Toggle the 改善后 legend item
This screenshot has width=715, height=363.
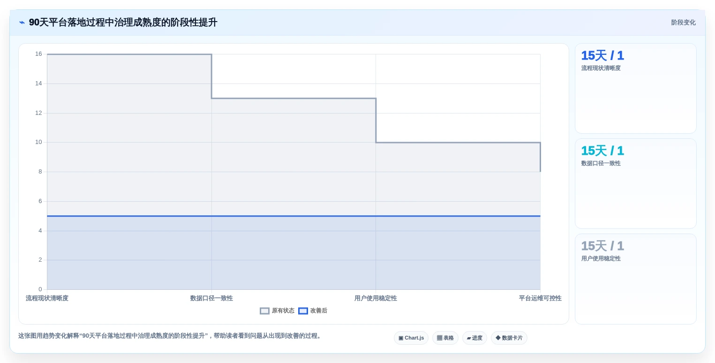(313, 310)
